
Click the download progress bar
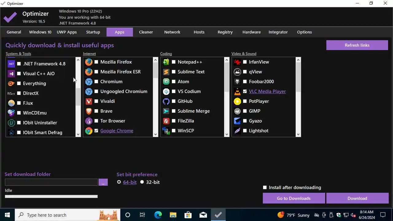[x=51, y=196]
